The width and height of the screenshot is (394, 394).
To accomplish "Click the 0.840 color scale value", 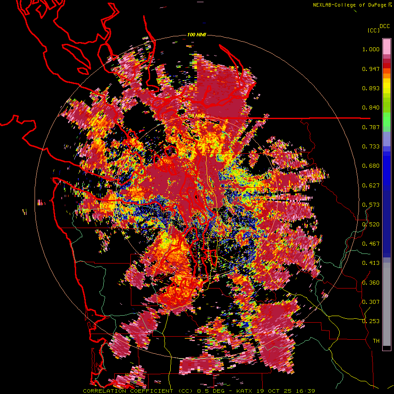I will pos(371,108).
